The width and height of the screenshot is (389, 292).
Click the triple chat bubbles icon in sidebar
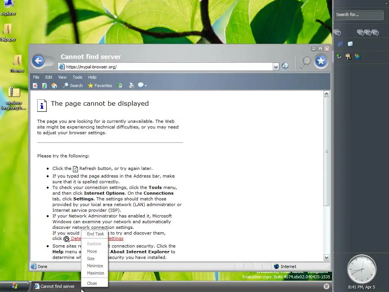click(x=368, y=33)
